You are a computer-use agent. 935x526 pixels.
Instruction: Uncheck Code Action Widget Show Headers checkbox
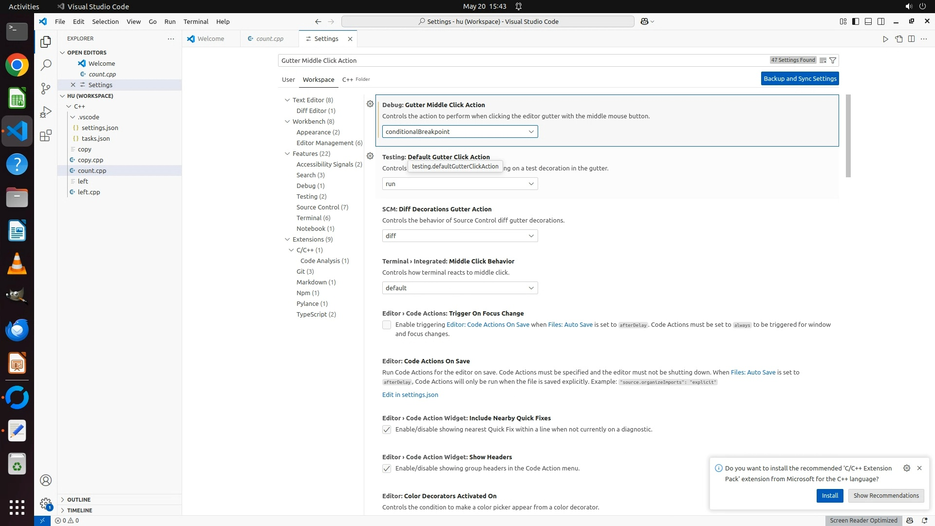[x=387, y=469]
